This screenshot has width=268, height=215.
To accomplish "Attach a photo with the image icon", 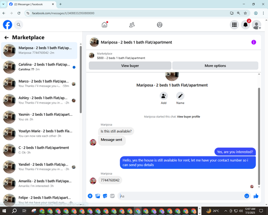I will pyautogui.click(x=98, y=196).
